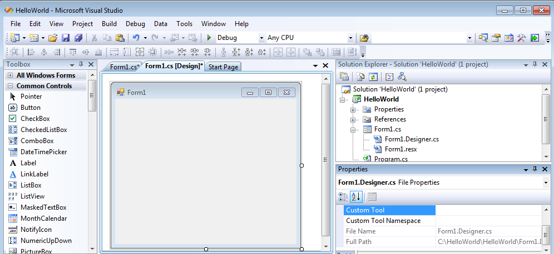Collapse the Common Controls group
This screenshot has height=254, width=554.
10,86
